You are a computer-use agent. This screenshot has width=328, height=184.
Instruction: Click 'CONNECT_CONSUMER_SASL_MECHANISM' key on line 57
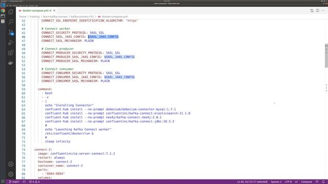tap(70, 81)
